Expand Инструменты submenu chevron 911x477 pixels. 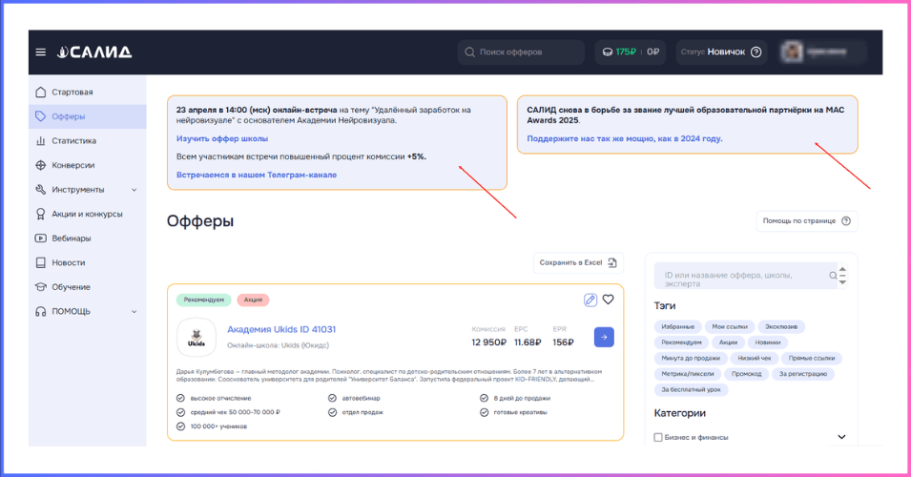point(135,190)
